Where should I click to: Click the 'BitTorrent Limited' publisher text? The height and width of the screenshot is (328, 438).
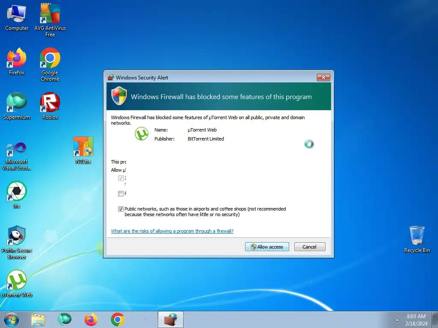206,139
